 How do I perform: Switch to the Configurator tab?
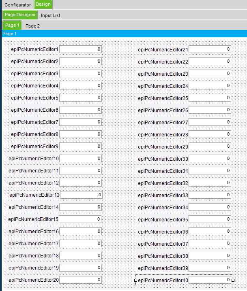coord(17,5)
